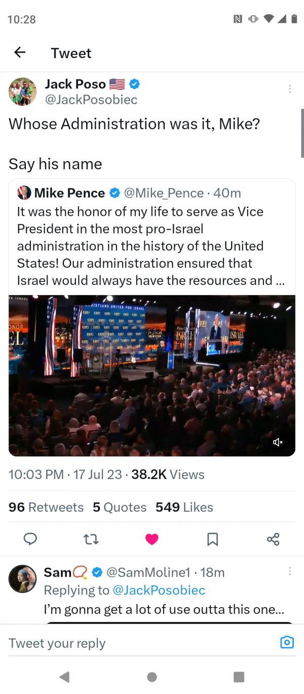The image size is (304, 694).
Task: Open the reply composer icon
Action: 30,539
